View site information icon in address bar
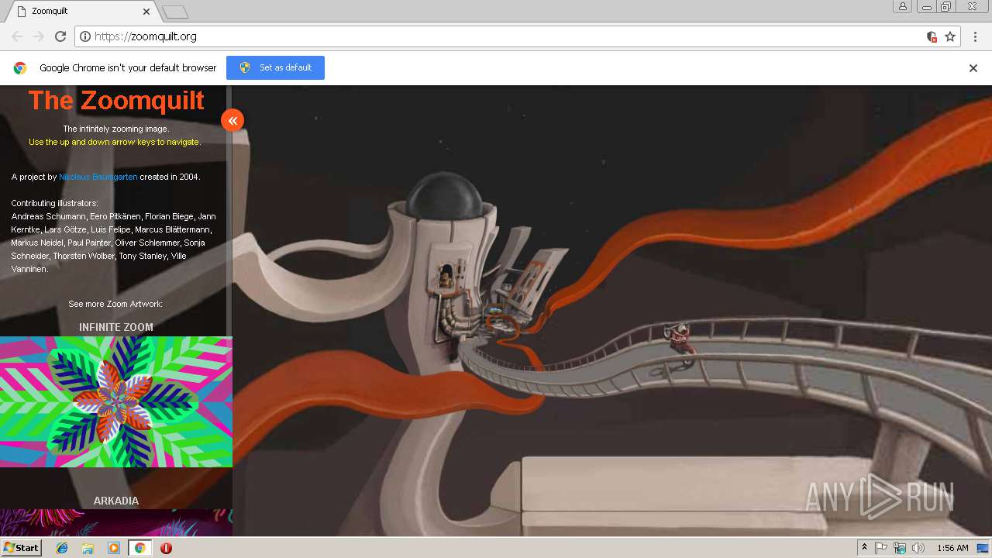This screenshot has width=992, height=558. pyautogui.click(x=85, y=36)
